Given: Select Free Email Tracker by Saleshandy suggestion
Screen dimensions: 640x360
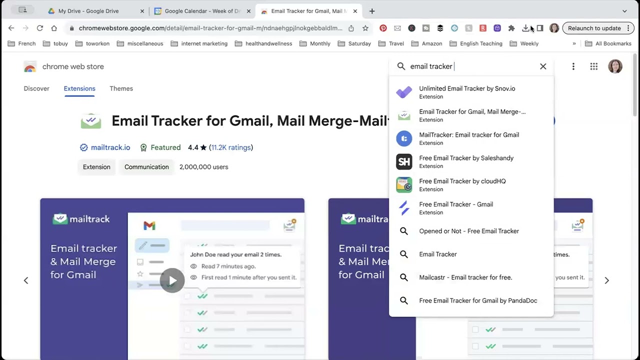Looking at the screenshot, I should 471,161.
